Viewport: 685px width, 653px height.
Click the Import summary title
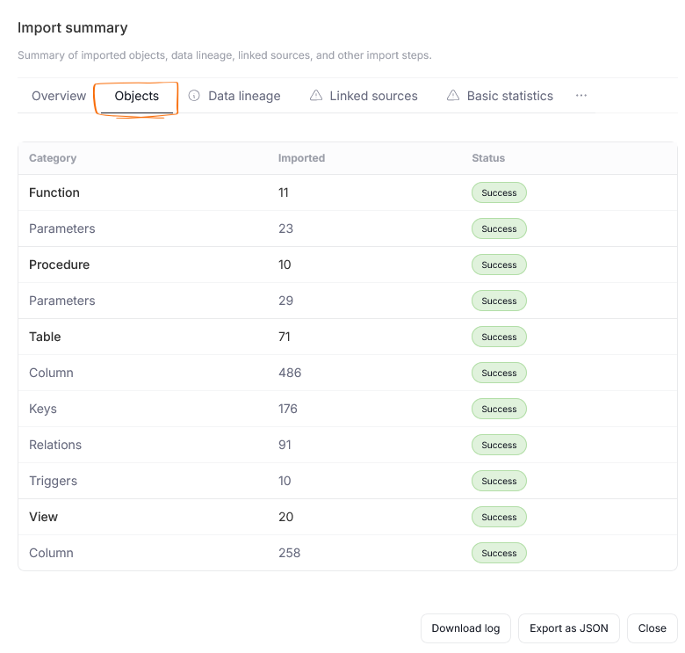point(73,27)
